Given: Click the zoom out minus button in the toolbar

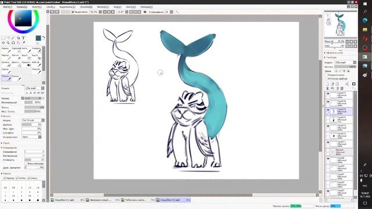Looking at the screenshot, I should pos(105,12).
